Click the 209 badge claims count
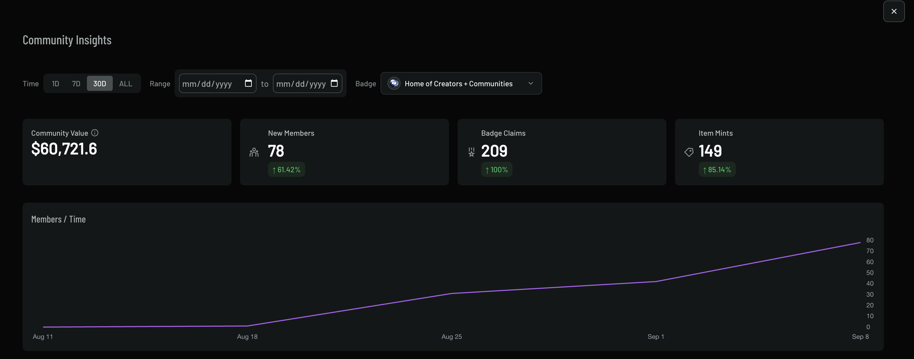The height and width of the screenshot is (359, 914). [494, 151]
